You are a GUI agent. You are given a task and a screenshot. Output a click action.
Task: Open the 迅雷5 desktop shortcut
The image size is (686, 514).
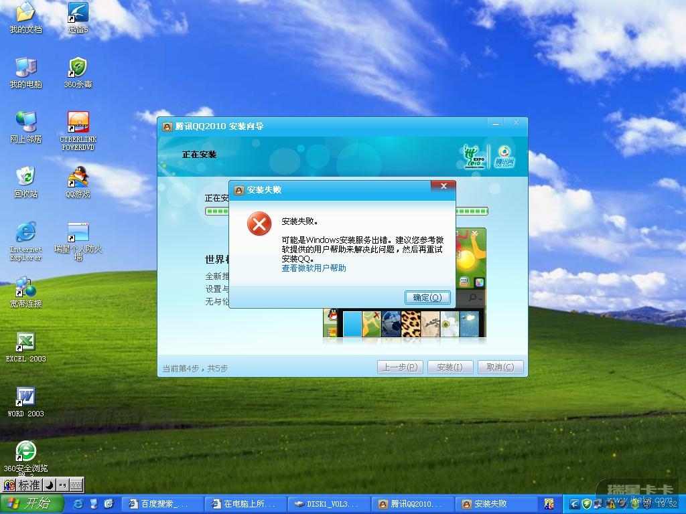(x=78, y=17)
